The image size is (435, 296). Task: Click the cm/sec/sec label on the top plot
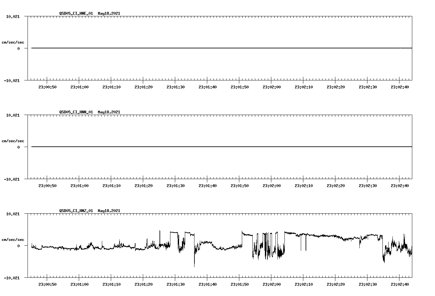coord(13,42)
